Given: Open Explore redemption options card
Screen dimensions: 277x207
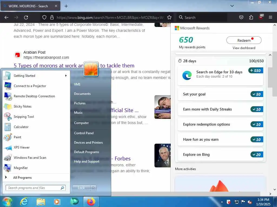Looking at the screenshot, I should pyautogui.click(x=220, y=125).
